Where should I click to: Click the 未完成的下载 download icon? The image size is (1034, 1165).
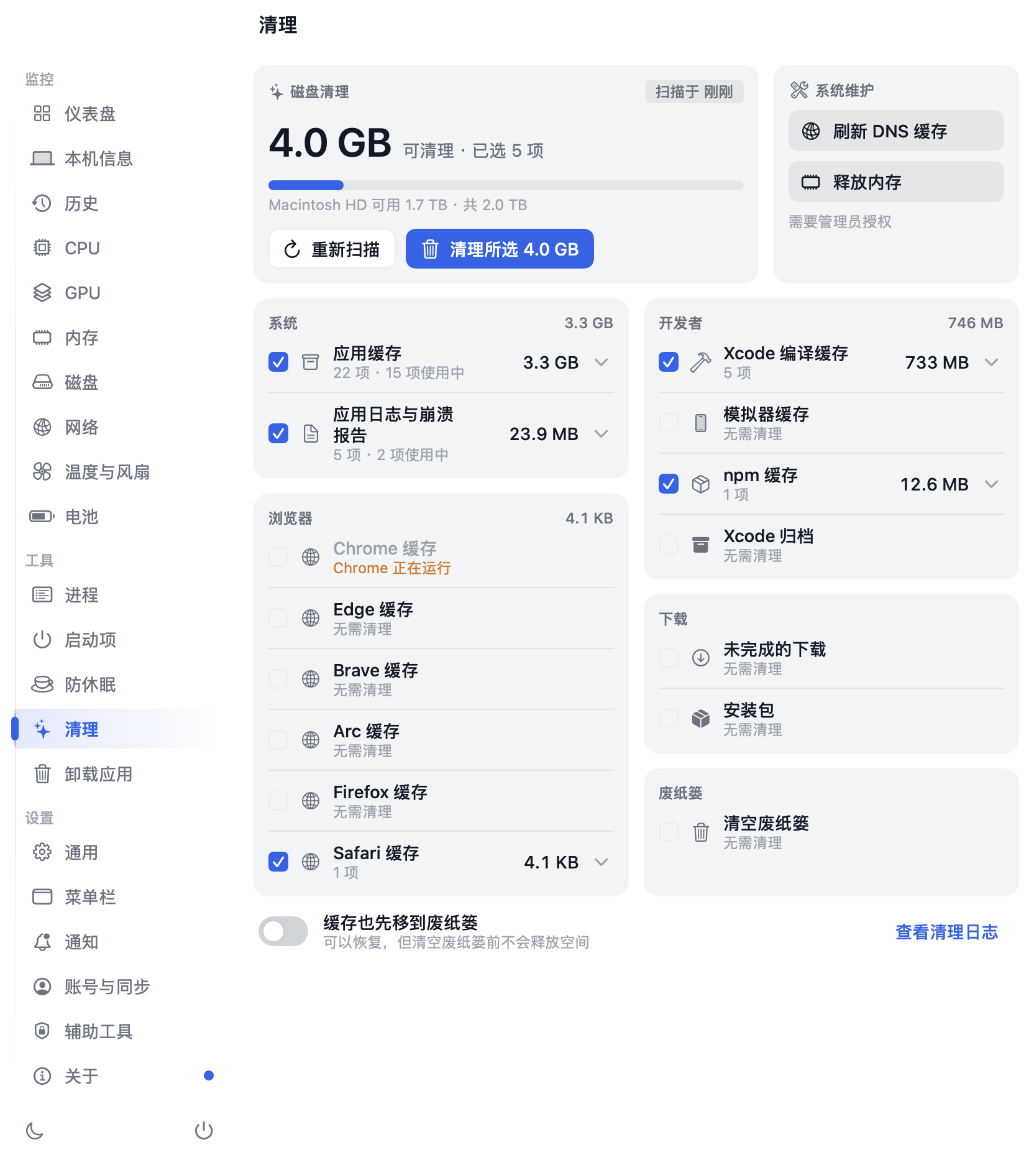[x=700, y=658]
